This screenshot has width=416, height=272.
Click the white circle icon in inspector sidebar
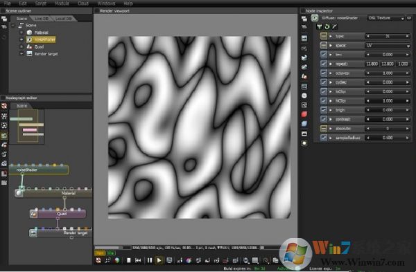[304, 96]
